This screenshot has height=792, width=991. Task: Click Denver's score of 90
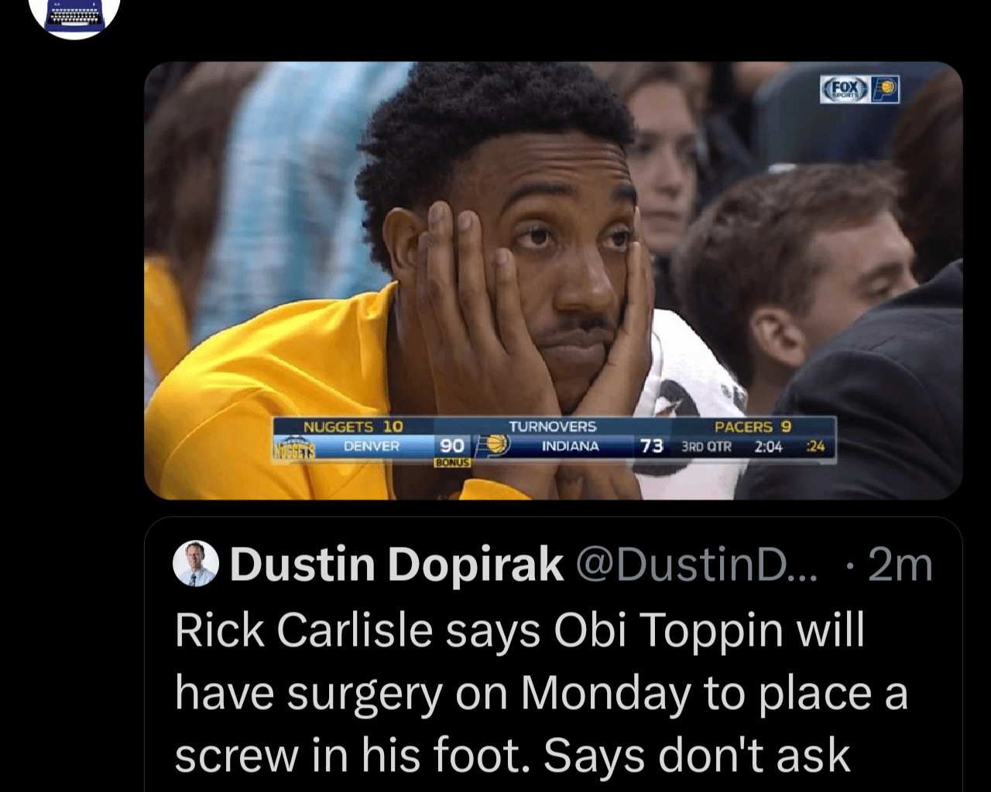click(x=452, y=446)
